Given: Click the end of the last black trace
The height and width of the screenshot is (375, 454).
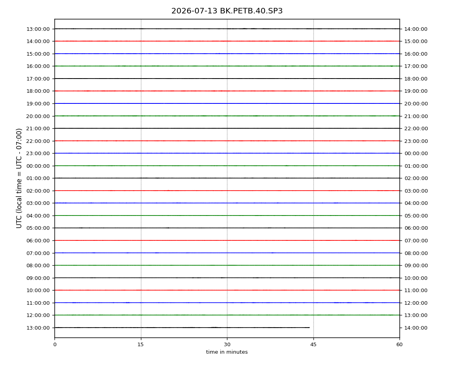Looking at the screenshot, I should pos(309,328).
